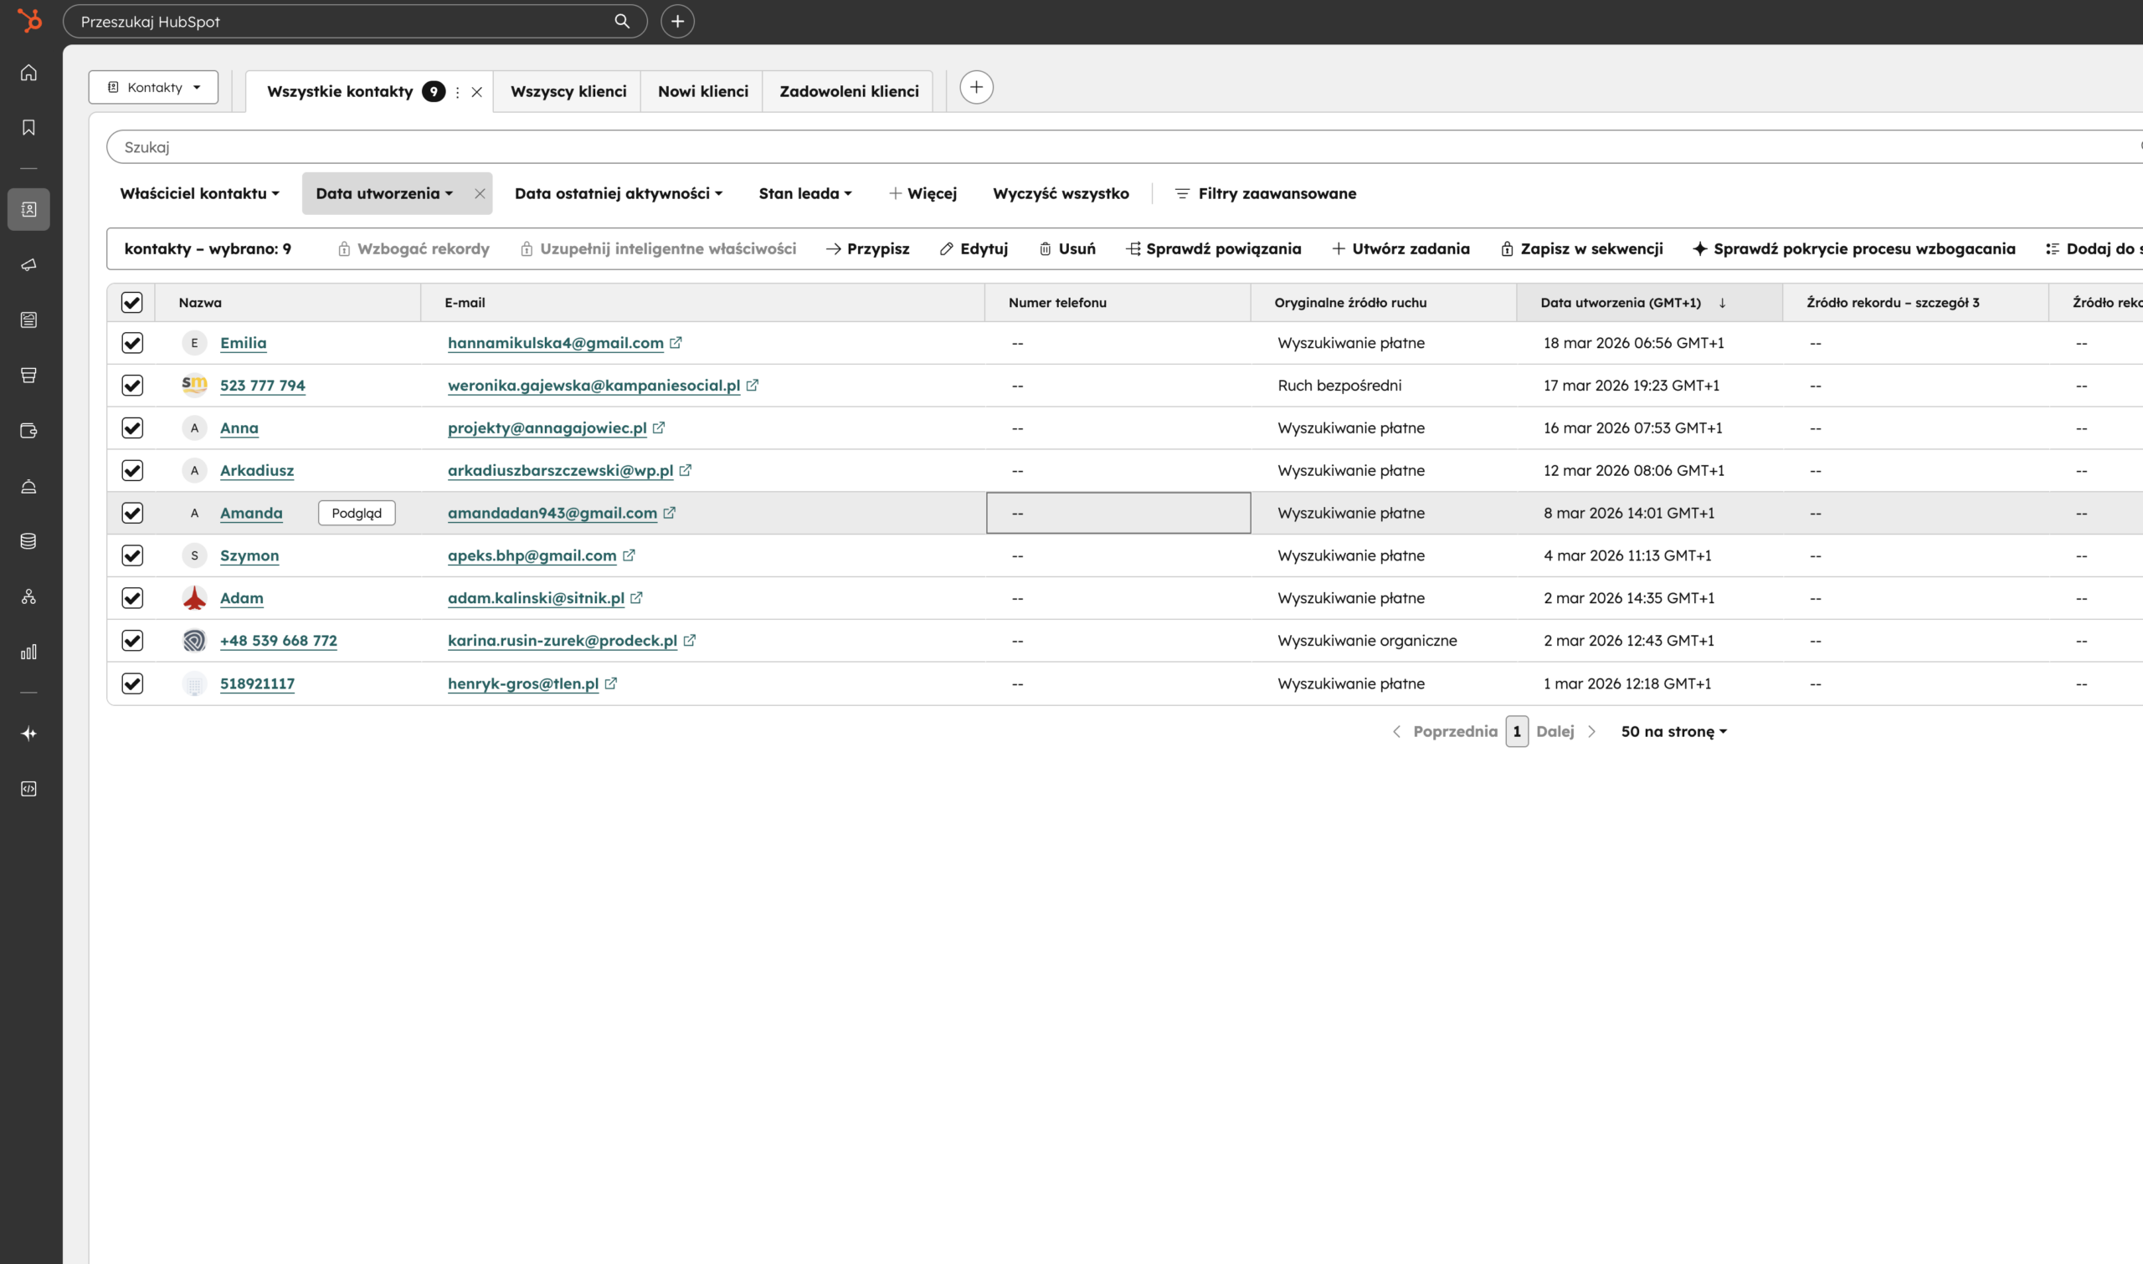The image size is (2143, 1264).
Task: Open the three-dot options on Wszystkie kontakty tab
Action: pyautogui.click(x=458, y=92)
